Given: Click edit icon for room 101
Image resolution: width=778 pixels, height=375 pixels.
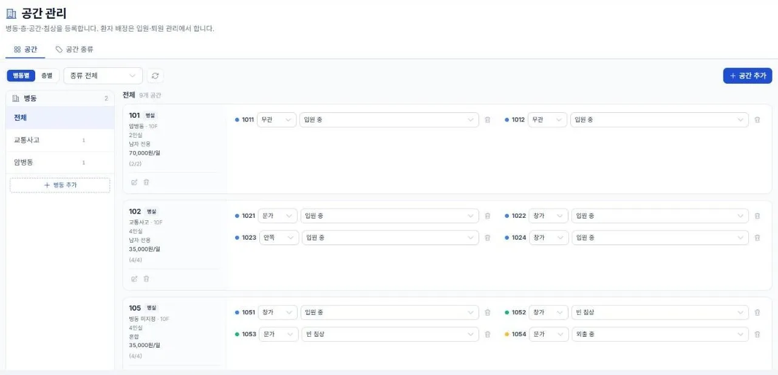Looking at the screenshot, I should tap(134, 182).
